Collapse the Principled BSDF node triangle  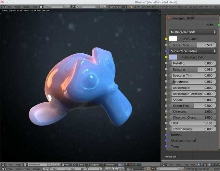[x=169, y=19]
